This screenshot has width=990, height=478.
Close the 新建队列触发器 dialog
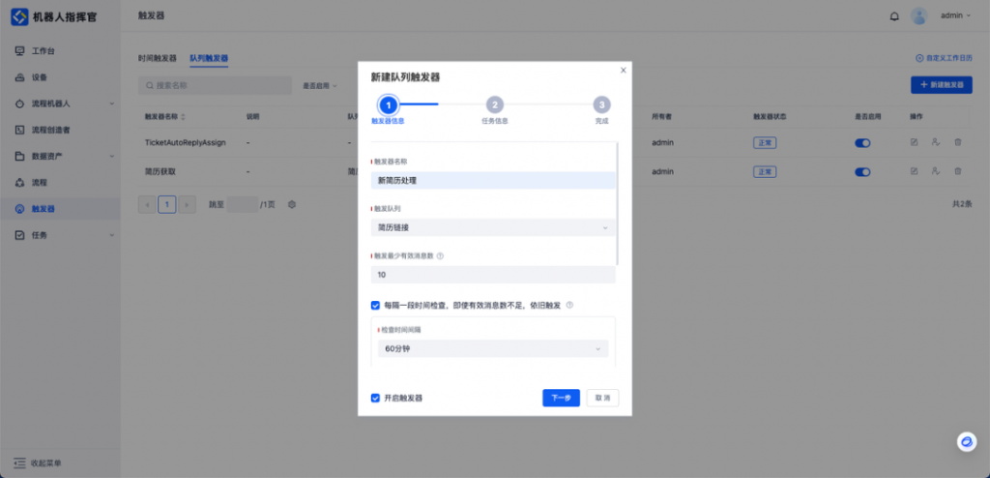623,70
